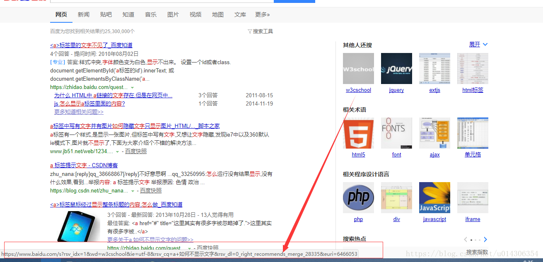The width and height of the screenshot is (543, 262).
Task: Select the 网页 tab
Action: [61, 14]
